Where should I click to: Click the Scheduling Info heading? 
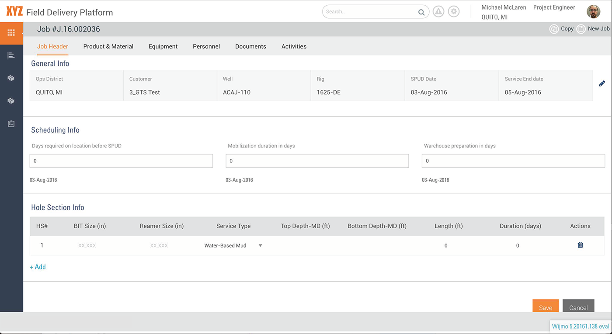tap(55, 130)
